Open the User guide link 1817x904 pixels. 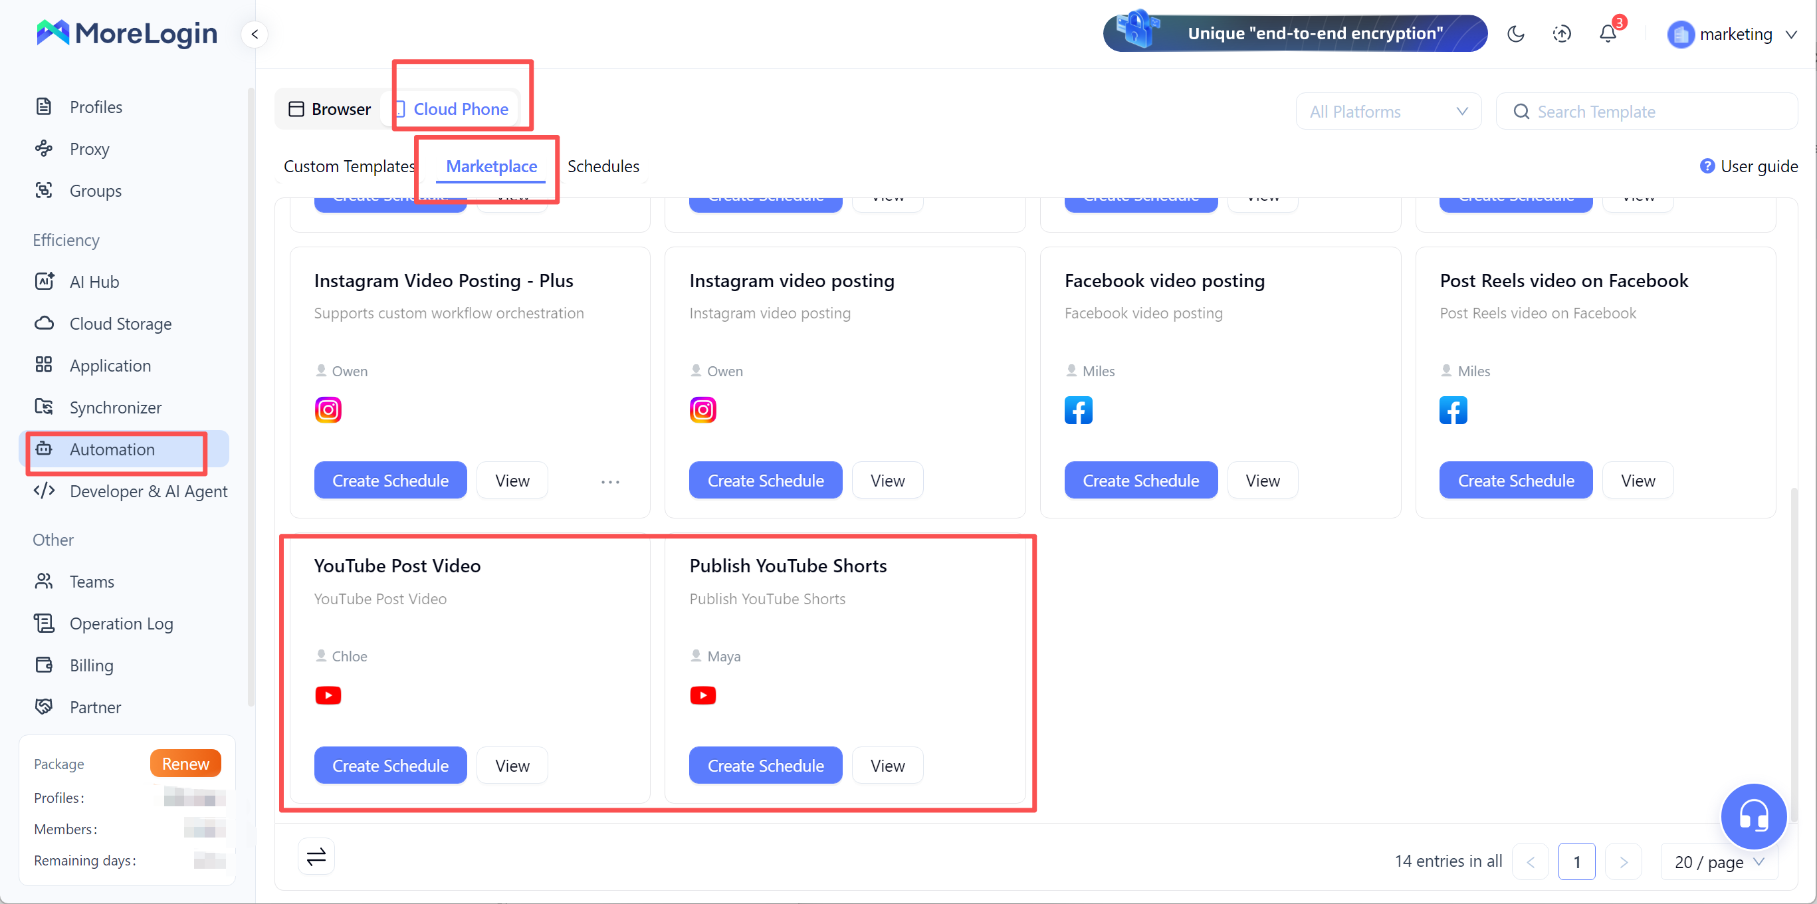click(x=1749, y=166)
